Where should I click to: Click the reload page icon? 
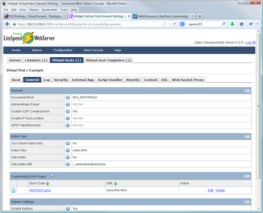[x=174, y=24]
